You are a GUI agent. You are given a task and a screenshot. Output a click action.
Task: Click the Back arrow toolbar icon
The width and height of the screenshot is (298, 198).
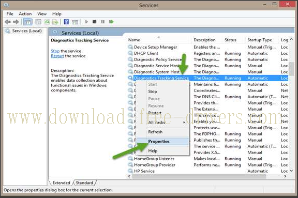(x=8, y=22)
